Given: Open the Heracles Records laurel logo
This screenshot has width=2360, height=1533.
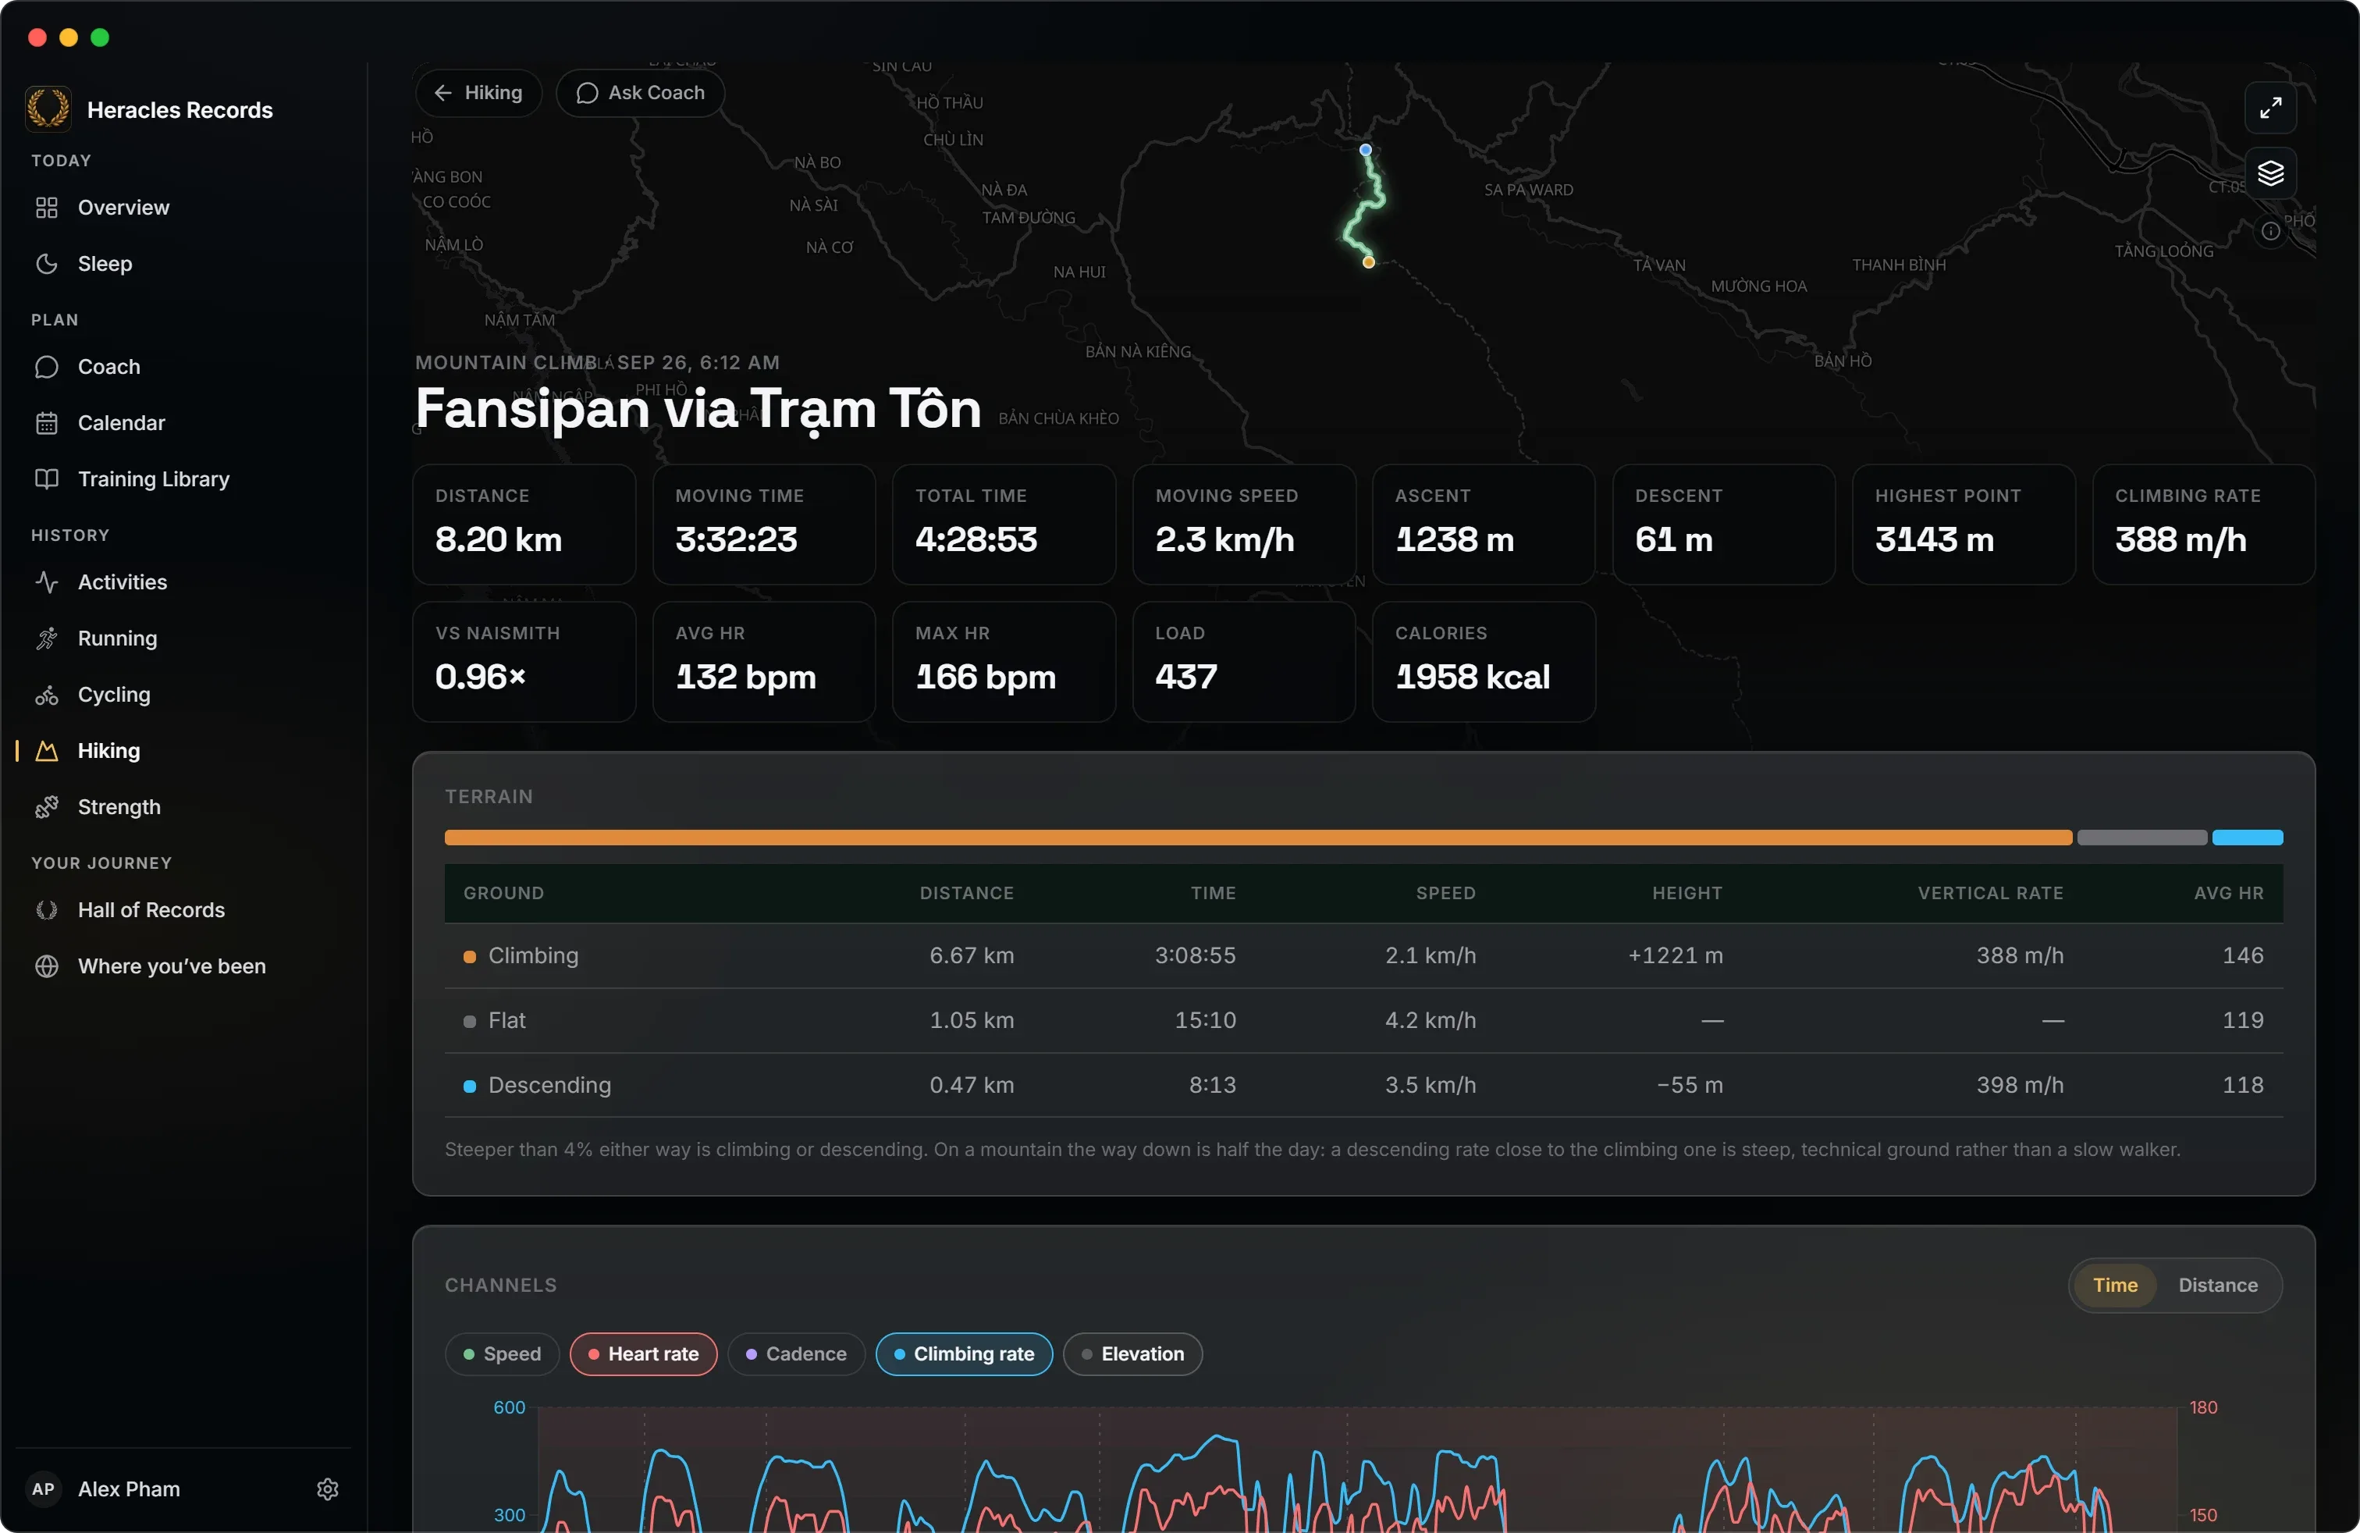Looking at the screenshot, I should point(48,109).
